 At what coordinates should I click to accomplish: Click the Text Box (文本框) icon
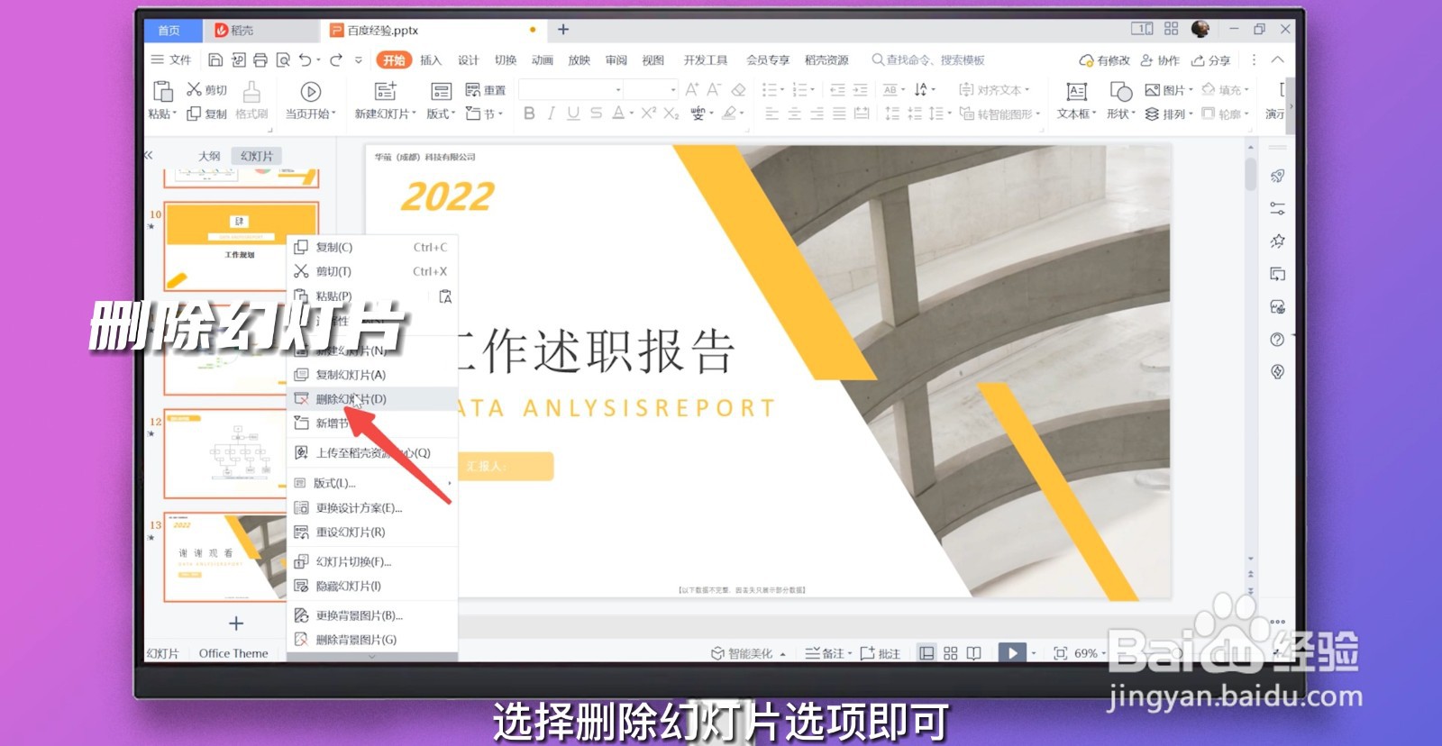point(1076,91)
